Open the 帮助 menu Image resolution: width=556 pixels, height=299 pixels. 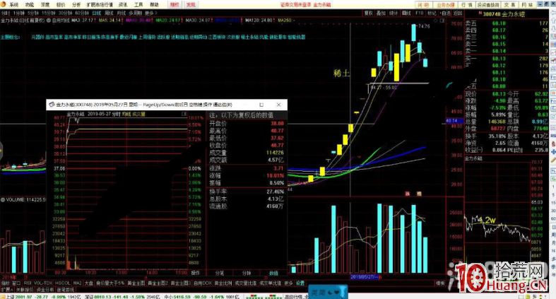154,5
